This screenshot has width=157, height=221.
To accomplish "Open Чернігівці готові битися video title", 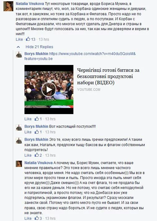I will tap(108, 76).
